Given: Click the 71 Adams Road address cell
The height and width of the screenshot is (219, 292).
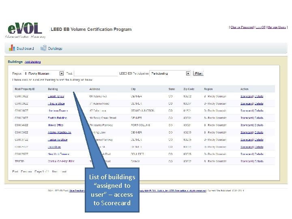Looking at the screenshot, I should pyautogui.click(x=99, y=103).
